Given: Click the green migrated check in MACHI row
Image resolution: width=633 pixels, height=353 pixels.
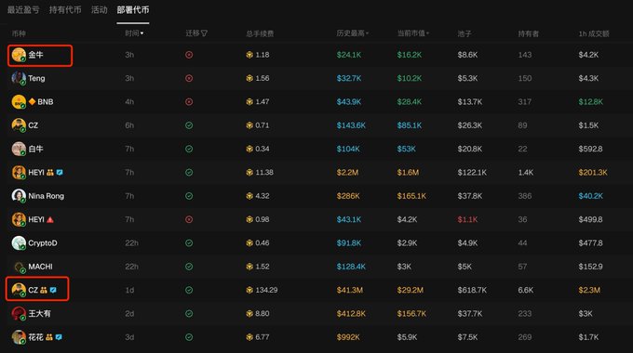Looking at the screenshot, I should pos(189,267).
